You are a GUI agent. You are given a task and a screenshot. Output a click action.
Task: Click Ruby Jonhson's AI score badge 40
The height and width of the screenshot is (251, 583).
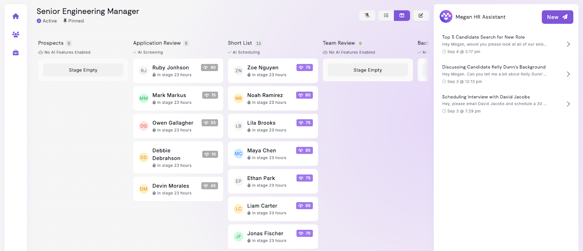209,67
